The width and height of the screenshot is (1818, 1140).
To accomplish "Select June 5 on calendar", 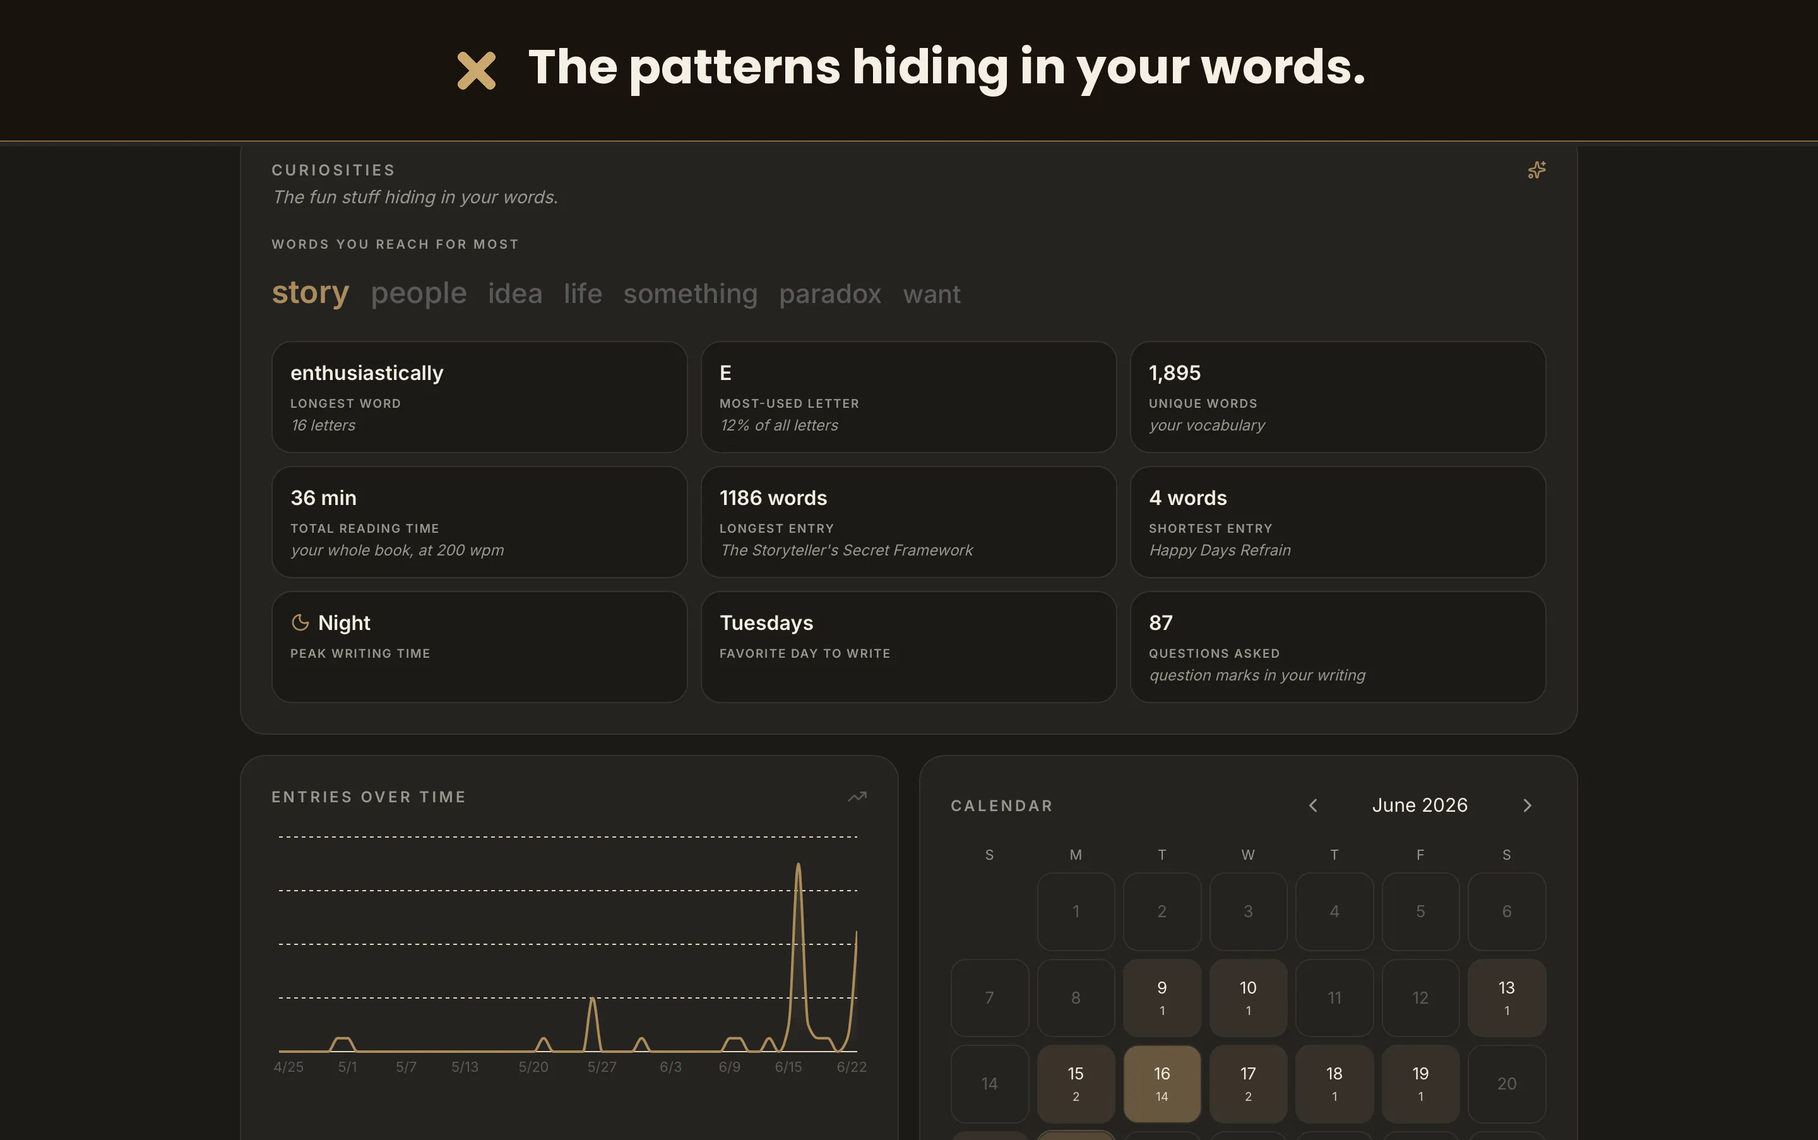I will pyautogui.click(x=1420, y=911).
